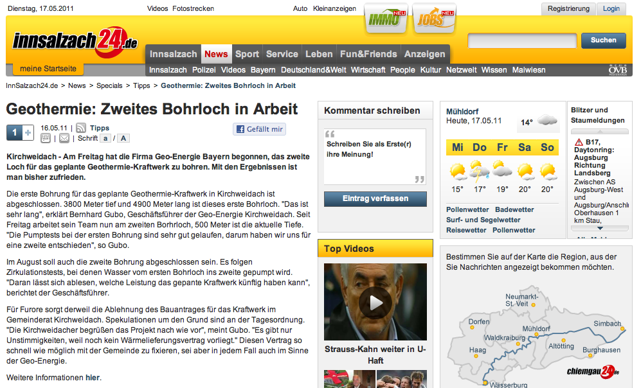Click the B17 traffic warning triangle icon
The image size is (641, 388).
[579, 142]
